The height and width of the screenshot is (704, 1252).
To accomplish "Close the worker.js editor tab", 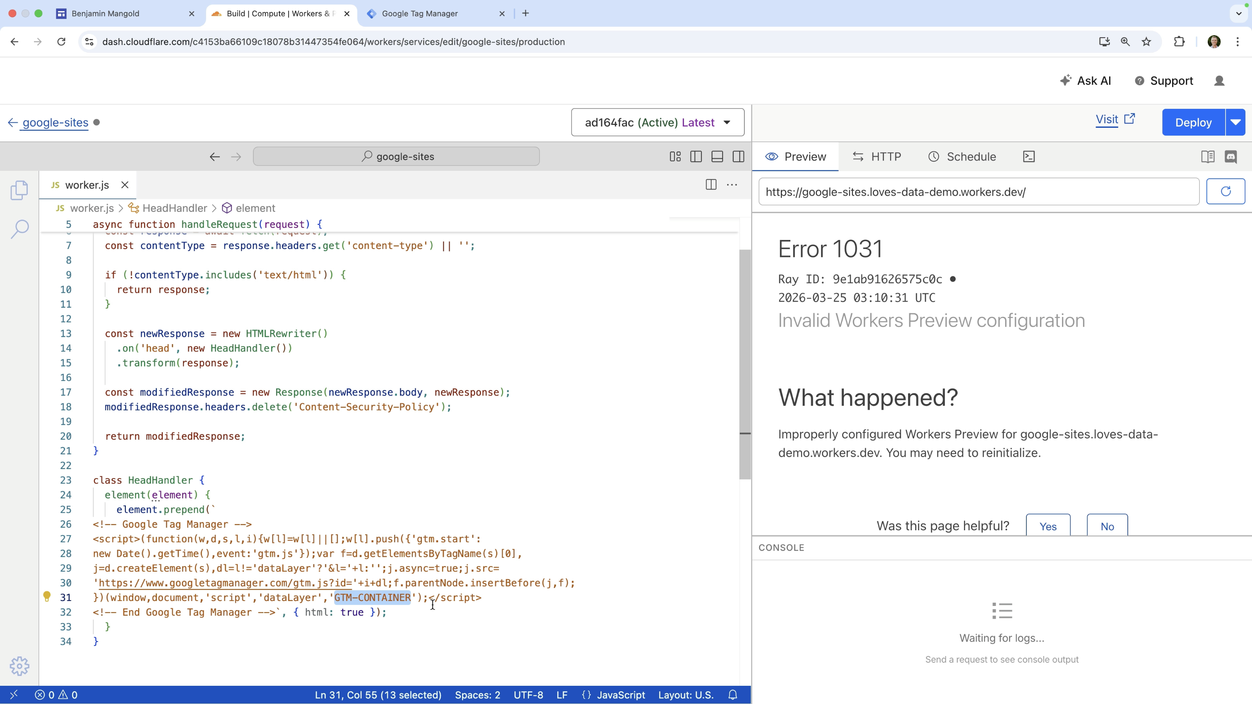I will click(x=125, y=185).
